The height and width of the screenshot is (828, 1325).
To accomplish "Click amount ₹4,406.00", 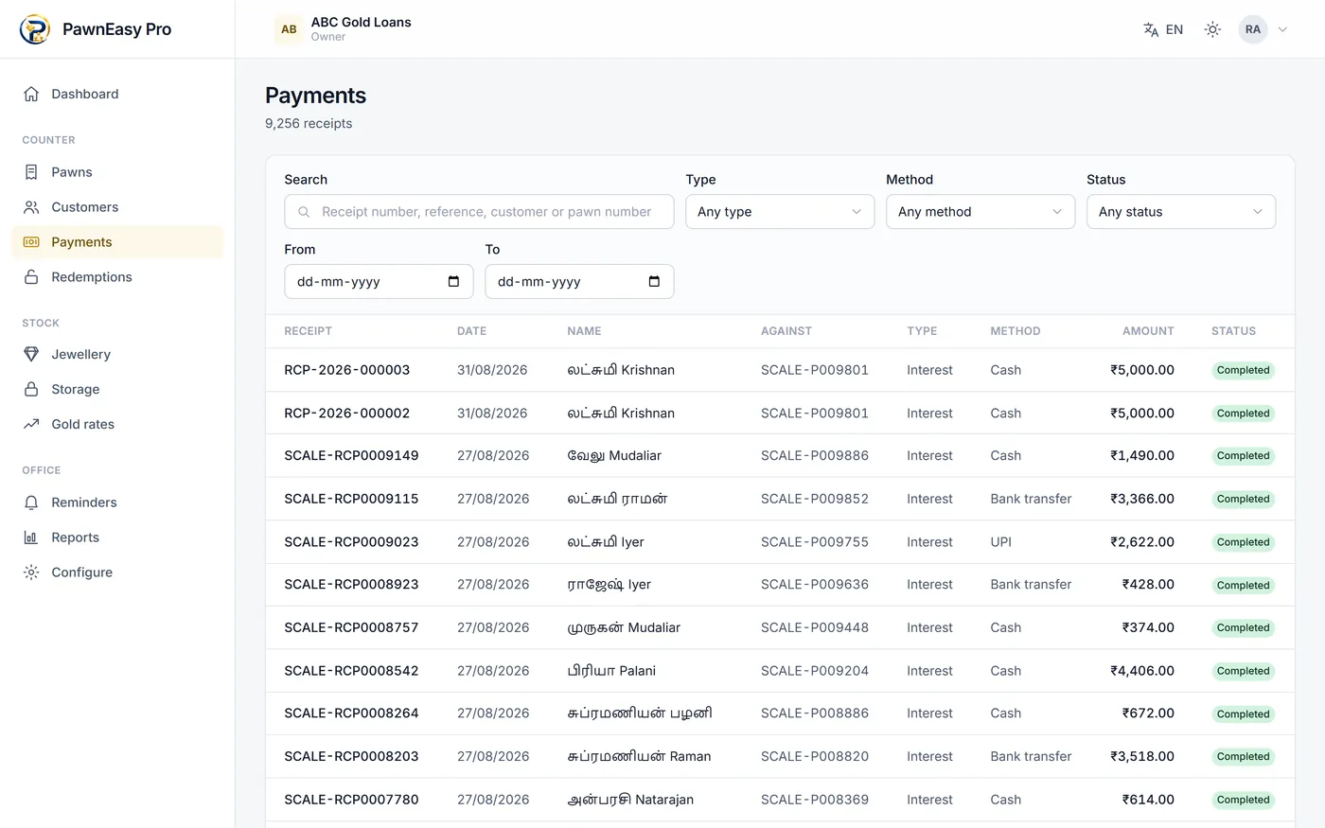I will click(1142, 671).
